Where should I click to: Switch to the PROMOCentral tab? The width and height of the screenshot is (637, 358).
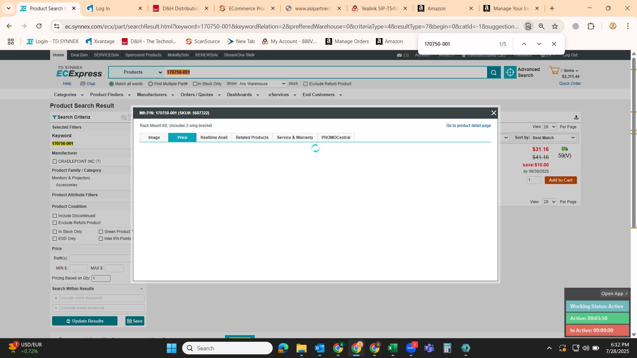point(336,138)
